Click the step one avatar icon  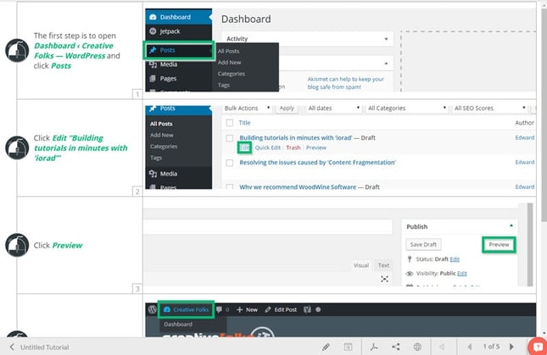[x=17, y=51]
